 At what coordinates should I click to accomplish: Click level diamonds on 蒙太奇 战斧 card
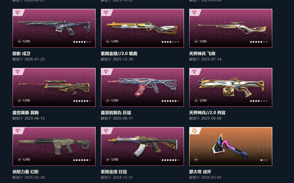click(x=264, y=160)
